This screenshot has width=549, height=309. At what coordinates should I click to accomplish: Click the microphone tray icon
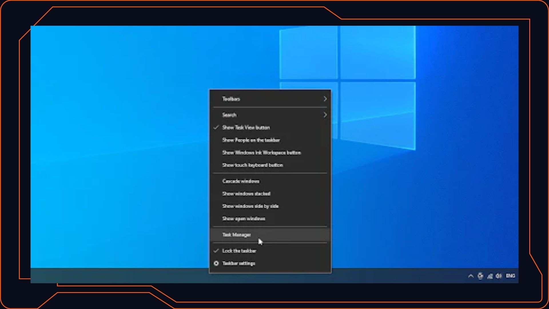tap(480, 276)
